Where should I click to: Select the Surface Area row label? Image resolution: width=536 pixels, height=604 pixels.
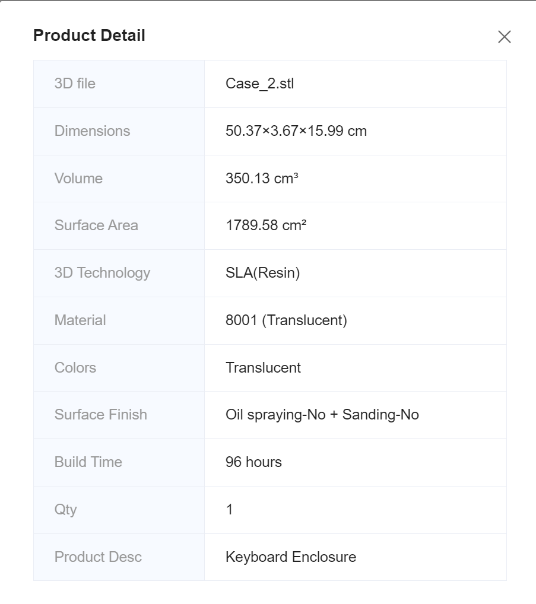point(96,225)
